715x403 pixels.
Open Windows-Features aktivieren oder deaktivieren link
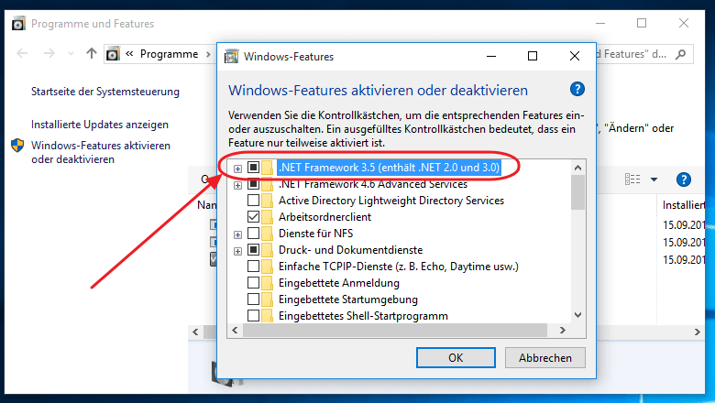click(x=101, y=153)
